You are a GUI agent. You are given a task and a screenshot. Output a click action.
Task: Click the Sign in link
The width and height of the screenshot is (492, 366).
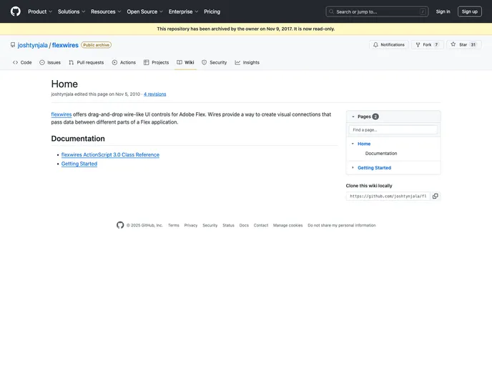[x=443, y=11]
